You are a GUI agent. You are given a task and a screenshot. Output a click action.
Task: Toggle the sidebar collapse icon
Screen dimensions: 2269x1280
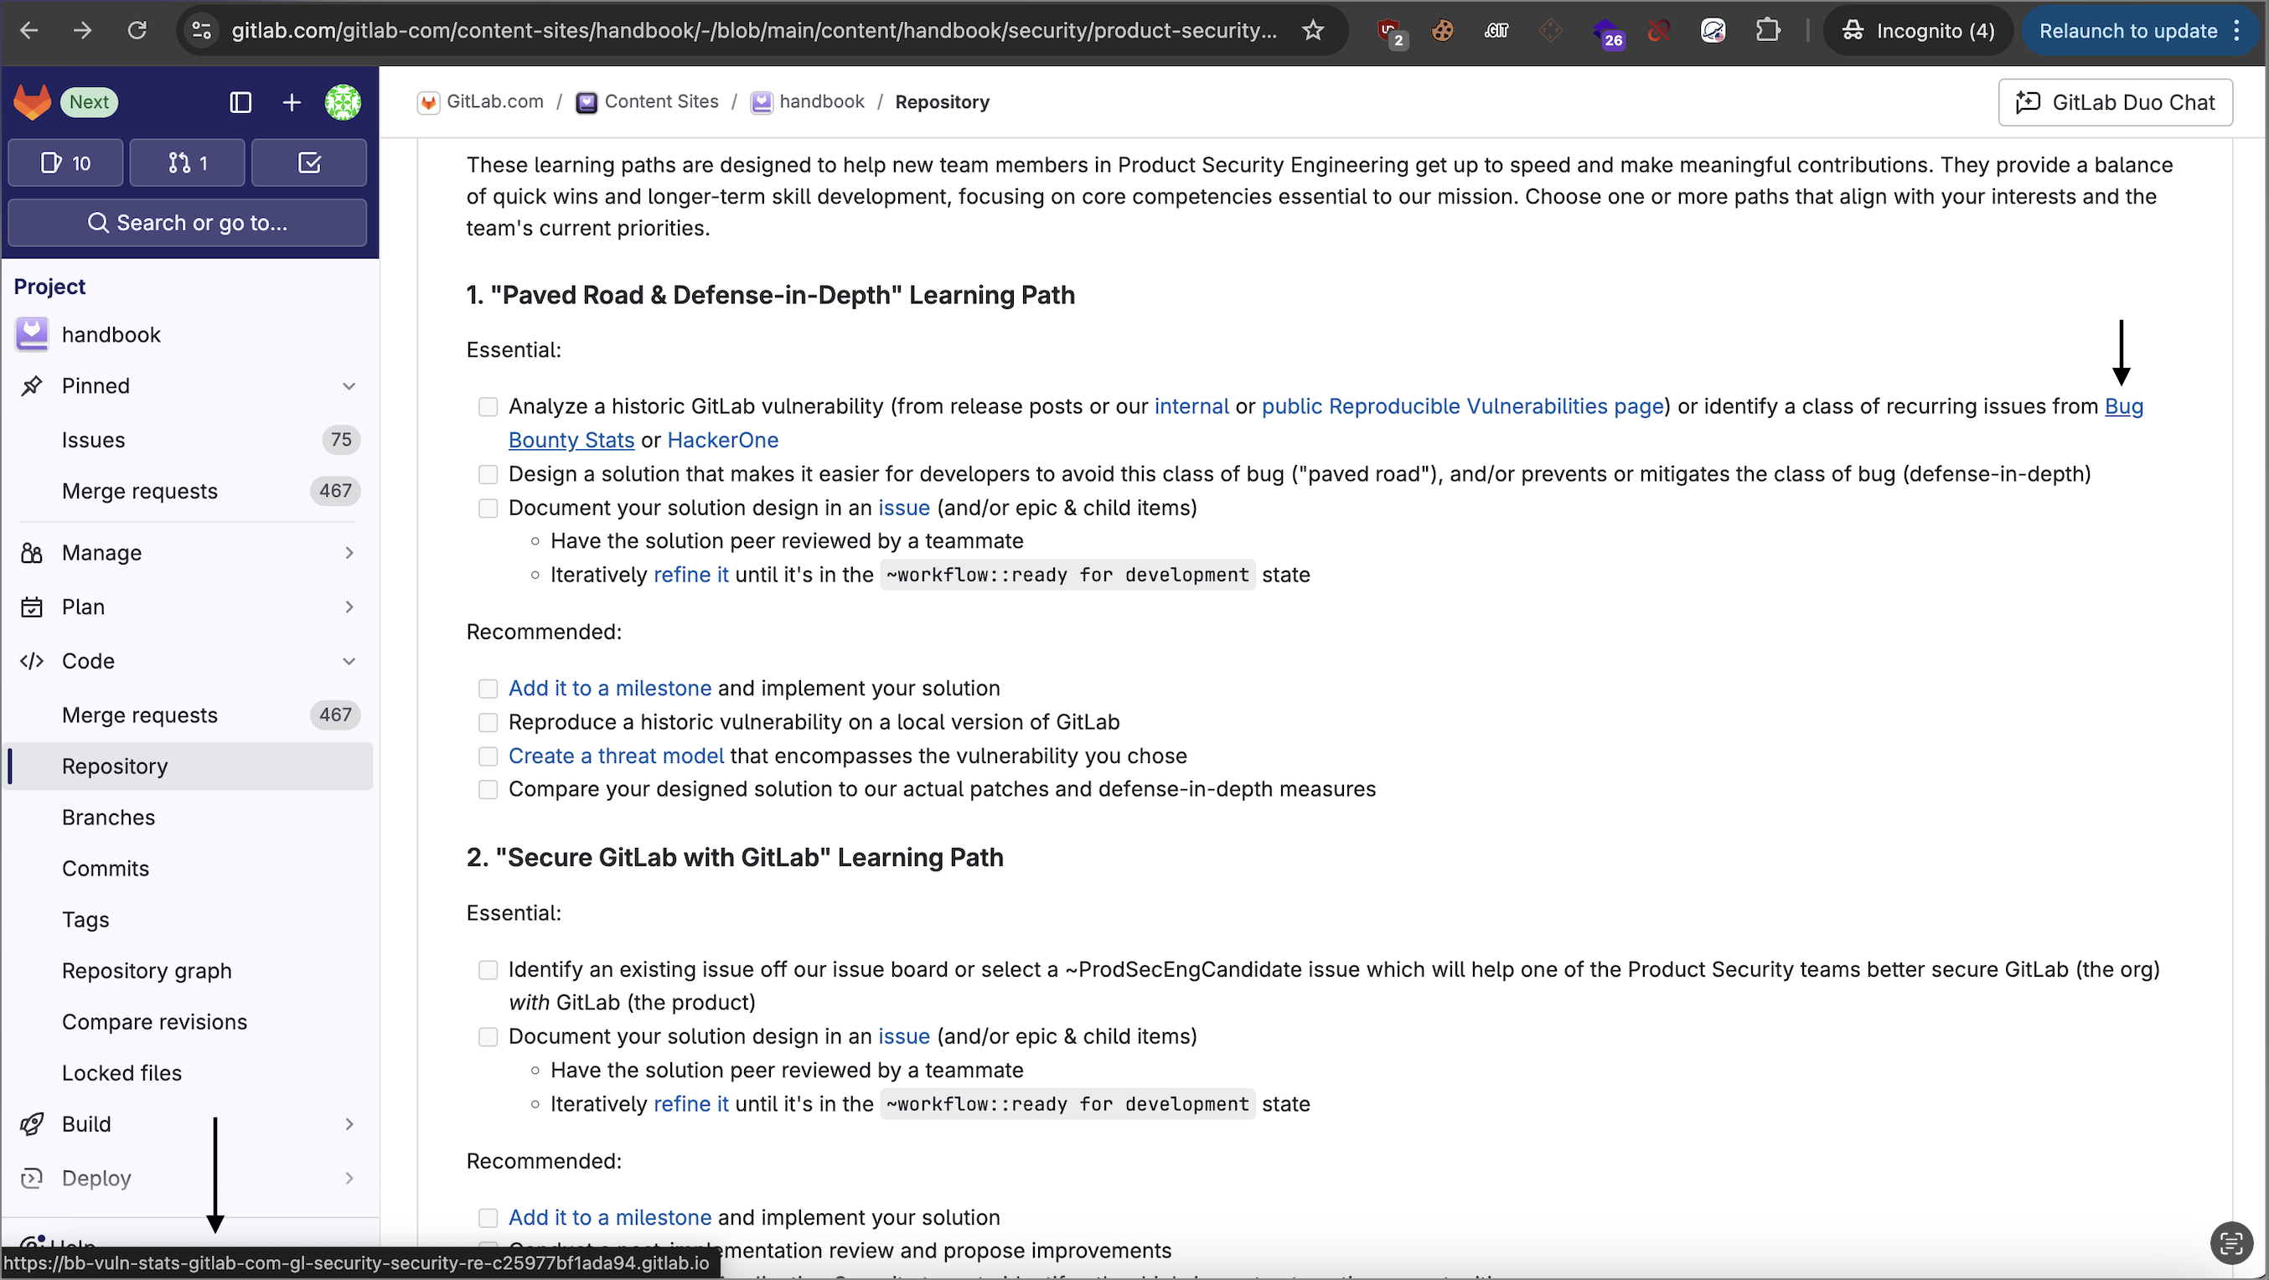[240, 102]
